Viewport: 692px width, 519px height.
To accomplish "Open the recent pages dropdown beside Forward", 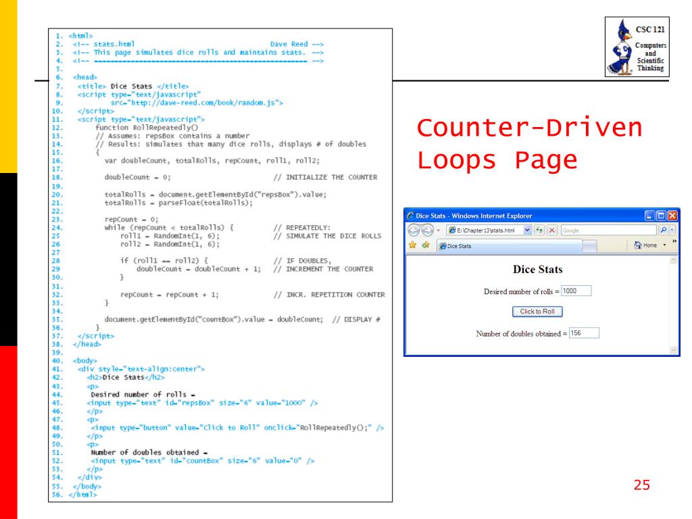I will 438,230.
